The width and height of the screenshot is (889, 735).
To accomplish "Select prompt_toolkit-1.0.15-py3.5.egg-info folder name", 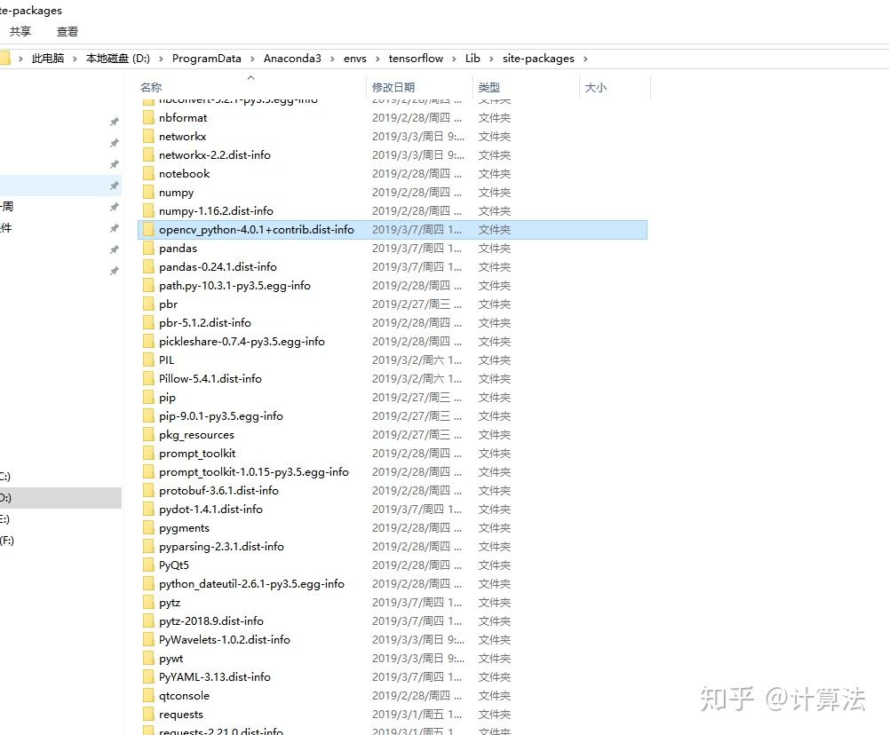I will tap(253, 471).
